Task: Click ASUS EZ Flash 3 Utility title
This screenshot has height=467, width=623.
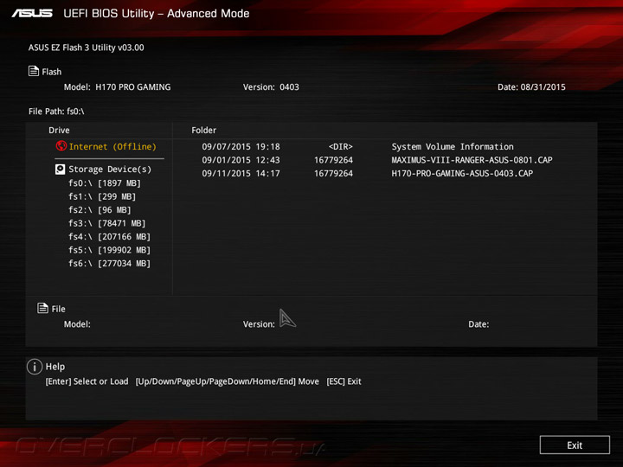Action: coord(87,48)
